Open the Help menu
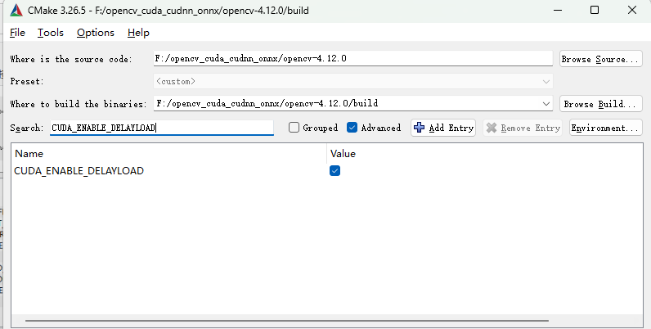Screen dimensions: 651x329 (138, 33)
